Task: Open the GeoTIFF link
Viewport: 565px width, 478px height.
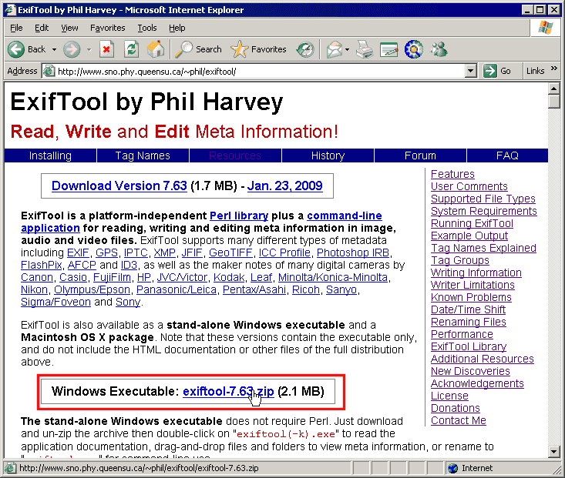Action: click(x=230, y=252)
